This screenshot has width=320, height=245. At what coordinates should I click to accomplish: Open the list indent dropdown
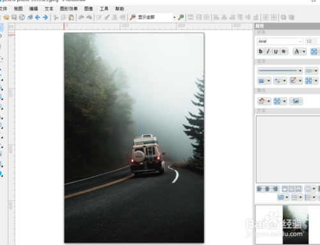[310, 197]
